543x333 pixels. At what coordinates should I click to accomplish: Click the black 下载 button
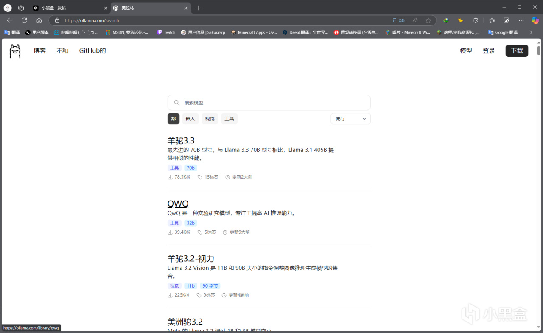pyautogui.click(x=517, y=51)
